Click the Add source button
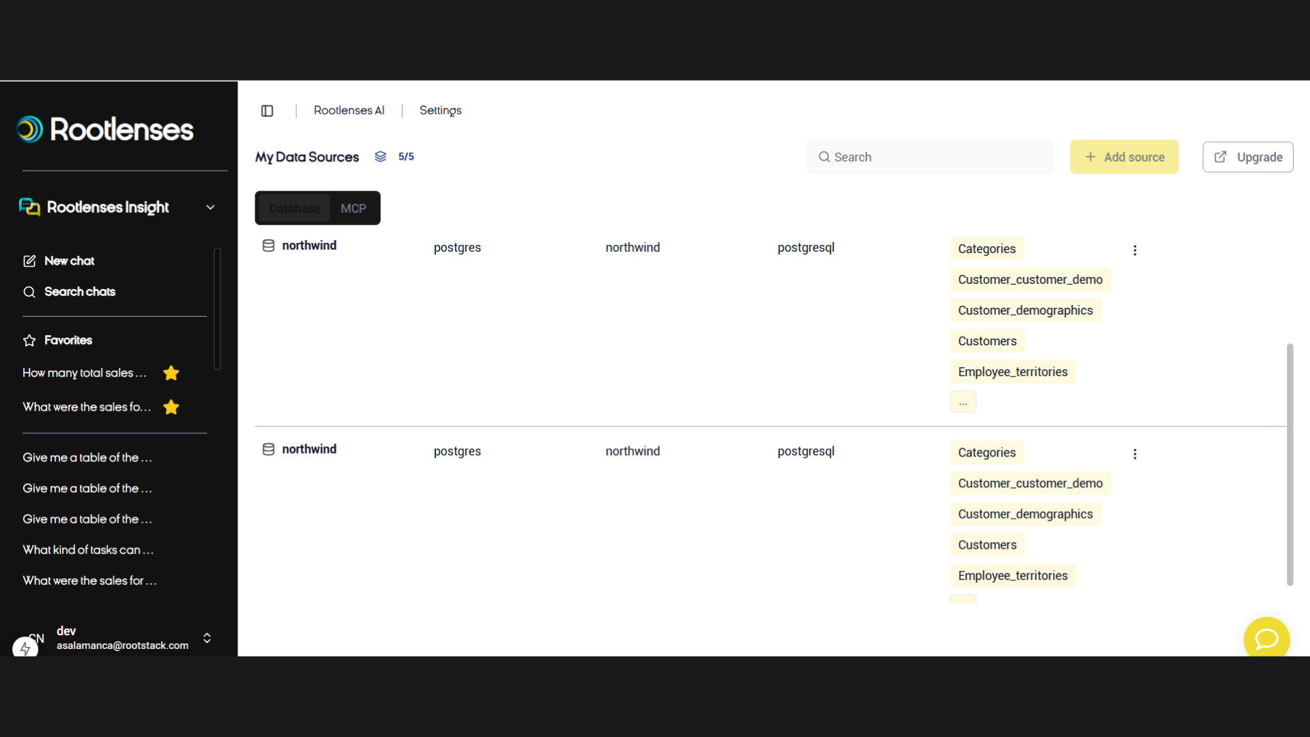The width and height of the screenshot is (1310, 737). (x=1124, y=156)
